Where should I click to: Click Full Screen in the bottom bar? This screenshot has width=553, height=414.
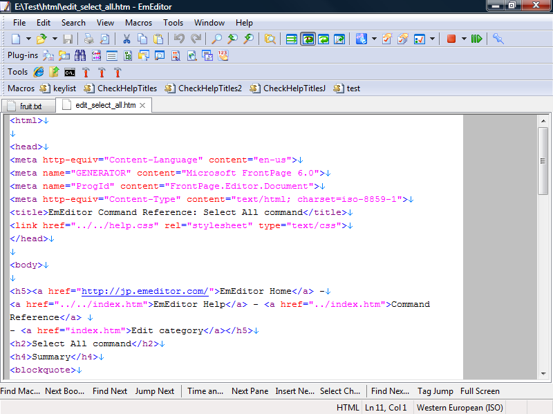[480, 391]
